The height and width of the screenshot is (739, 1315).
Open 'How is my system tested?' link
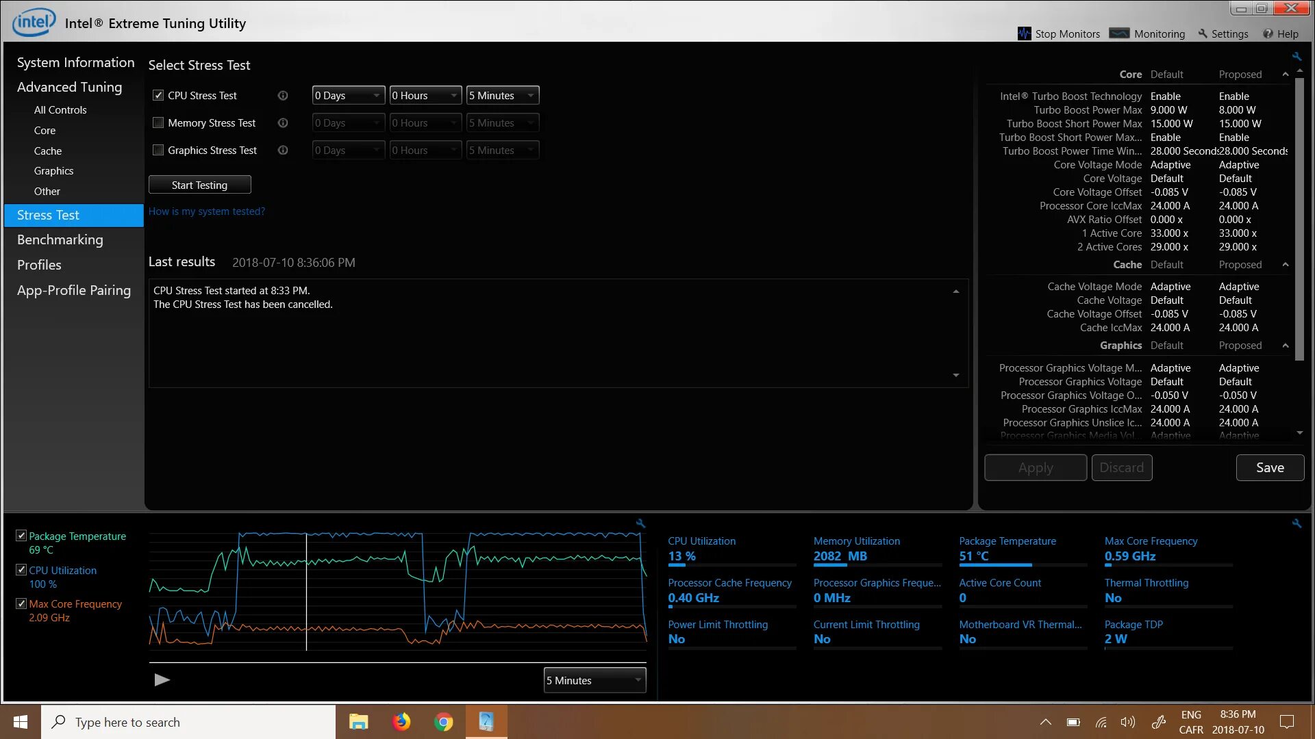(x=206, y=211)
